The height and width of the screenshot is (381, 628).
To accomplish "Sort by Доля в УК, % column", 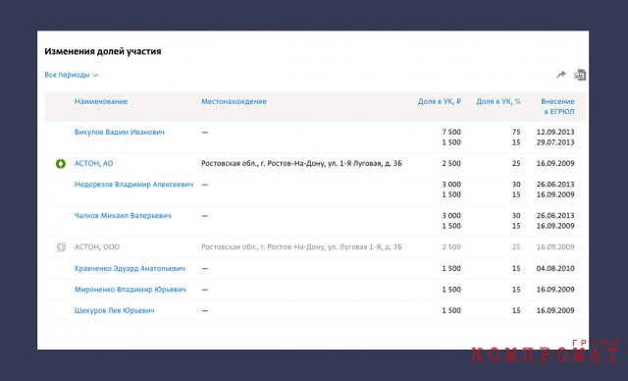I will pyautogui.click(x=498, y=101).
